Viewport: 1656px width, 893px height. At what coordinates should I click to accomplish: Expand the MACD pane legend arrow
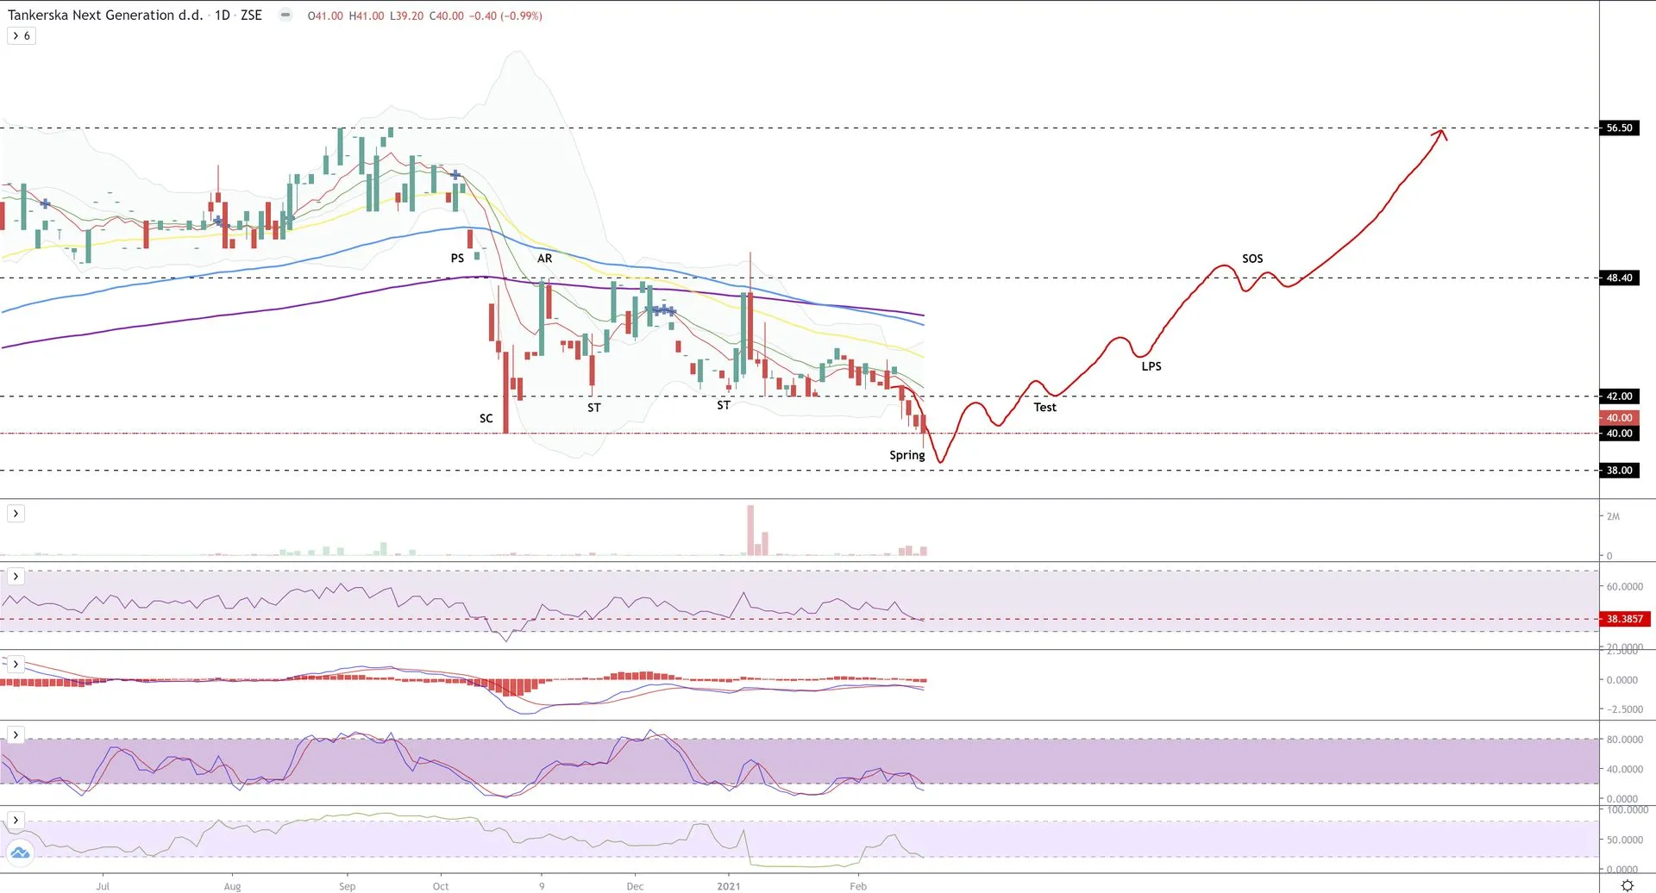point(16,665)
